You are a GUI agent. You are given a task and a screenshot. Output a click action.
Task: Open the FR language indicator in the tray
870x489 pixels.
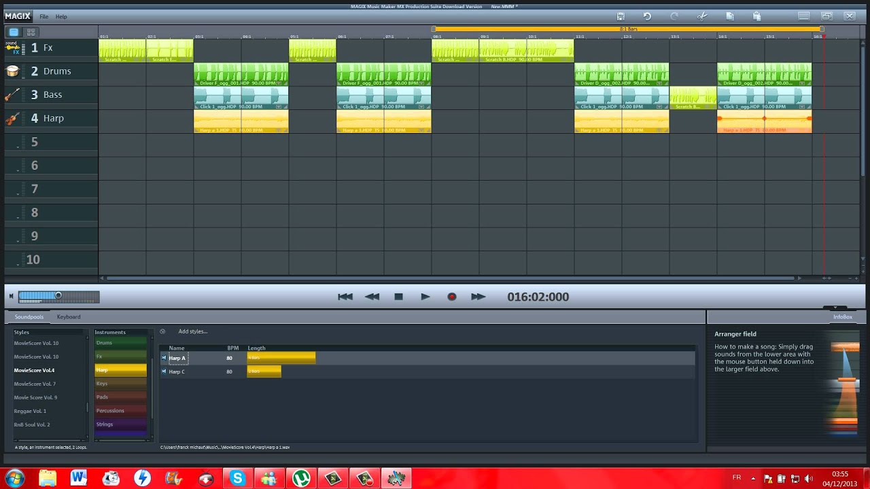[x=737, y=477]
